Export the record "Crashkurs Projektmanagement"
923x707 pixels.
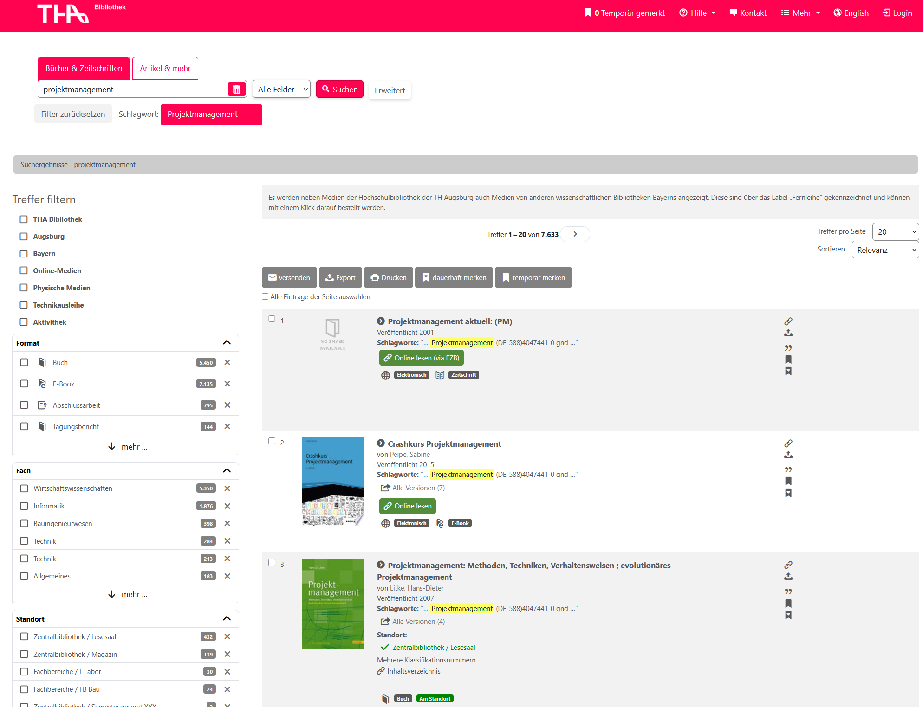[x=788, y=455]
